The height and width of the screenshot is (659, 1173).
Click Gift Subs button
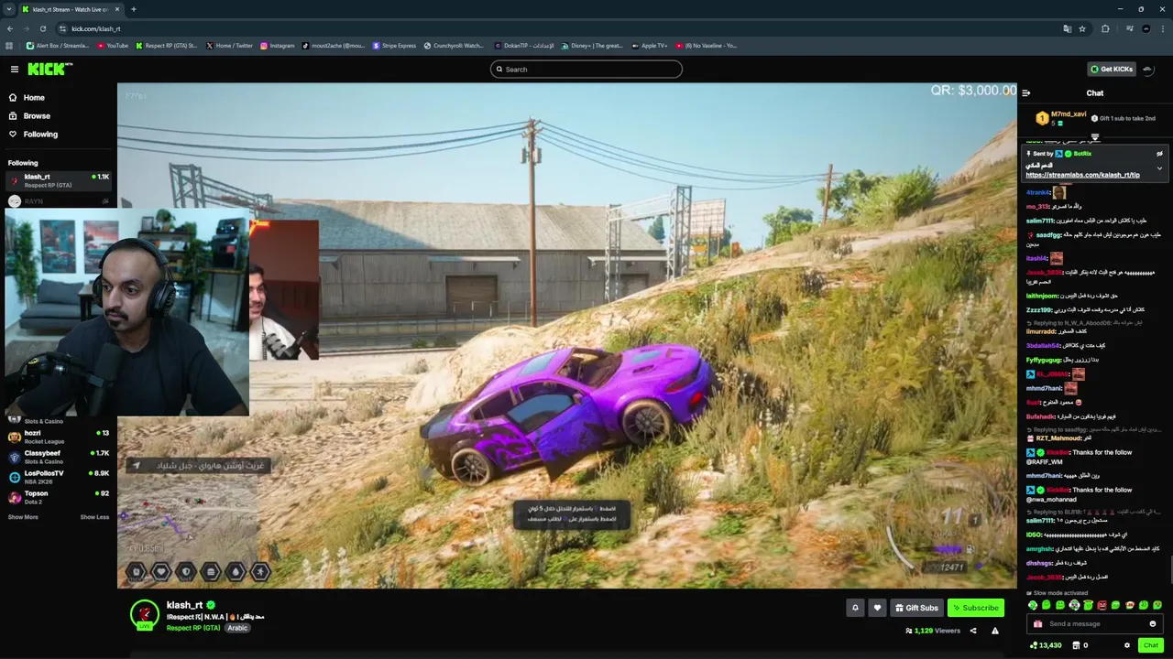916,608
